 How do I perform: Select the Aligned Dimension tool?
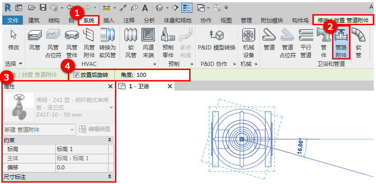point(123,8)
